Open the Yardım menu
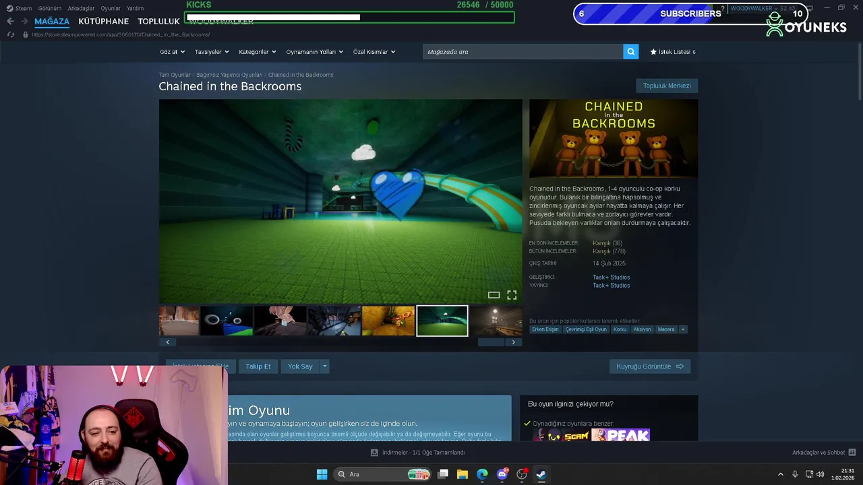The image size is (863, 485). pyautogui.click(x=135, y=8)
